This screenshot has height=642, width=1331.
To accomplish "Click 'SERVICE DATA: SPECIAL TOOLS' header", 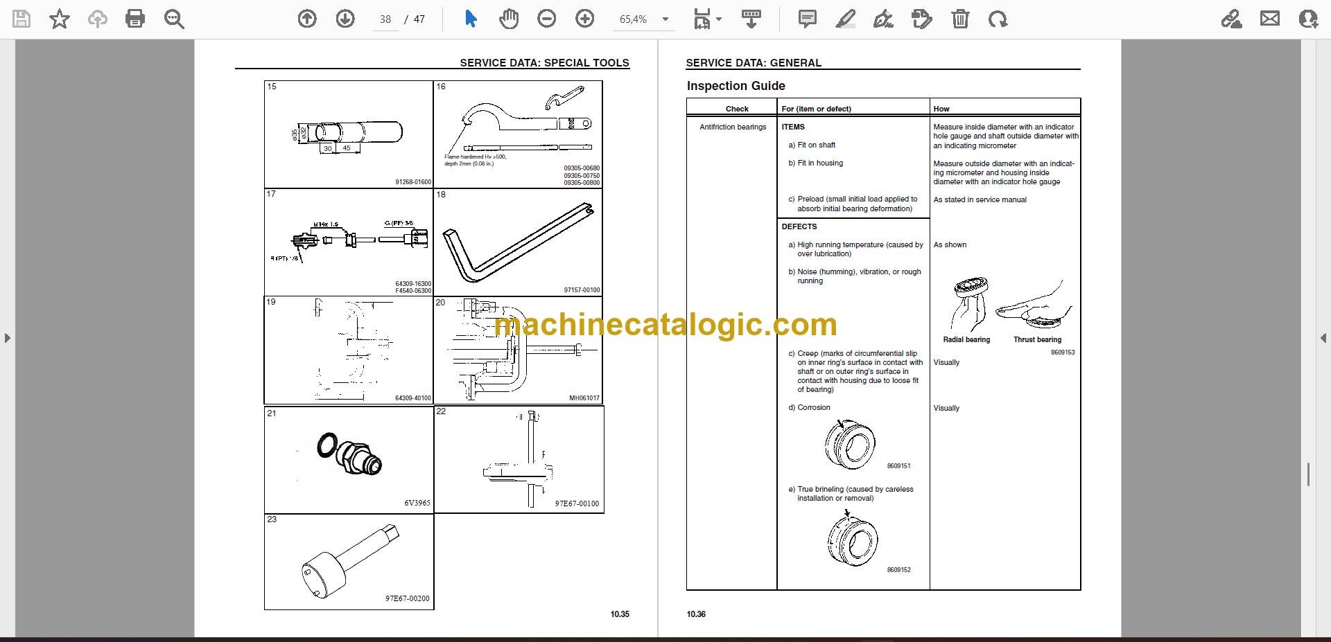I will point(544,62).
